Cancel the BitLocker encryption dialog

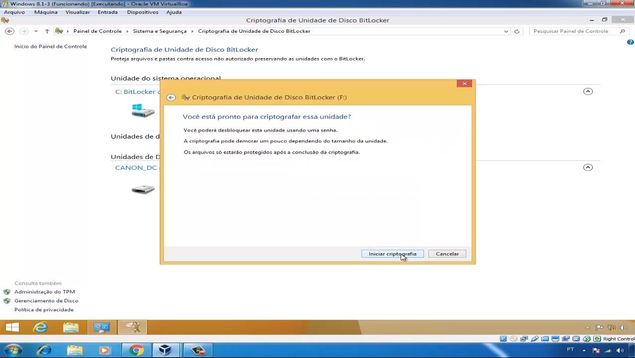[x=447, y=254]
